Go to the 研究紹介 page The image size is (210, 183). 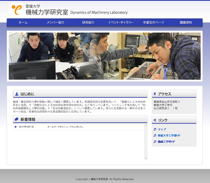[x=88, y=23]
